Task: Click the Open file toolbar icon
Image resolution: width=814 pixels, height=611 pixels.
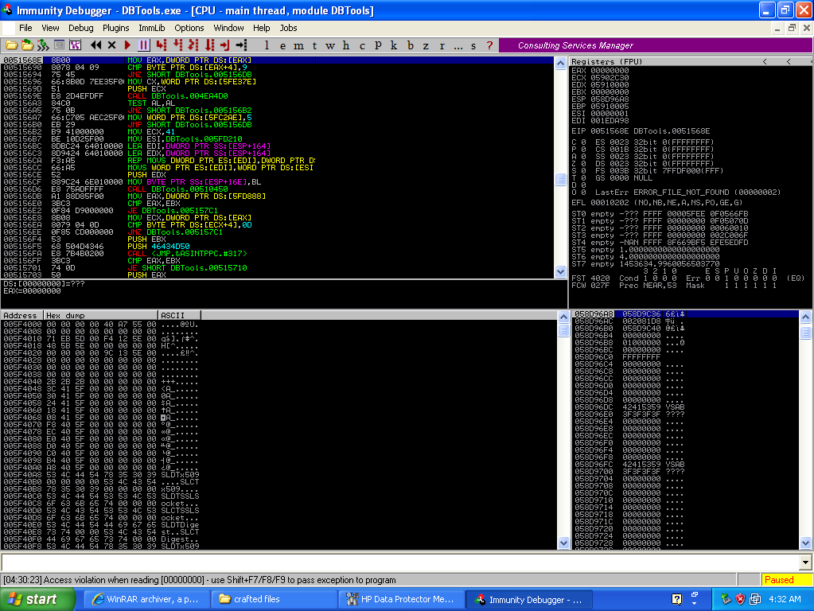Action: point(11,45)
